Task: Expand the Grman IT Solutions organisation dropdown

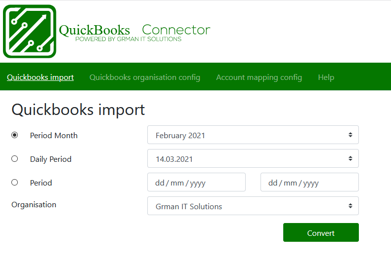Action: coord(253,206)
